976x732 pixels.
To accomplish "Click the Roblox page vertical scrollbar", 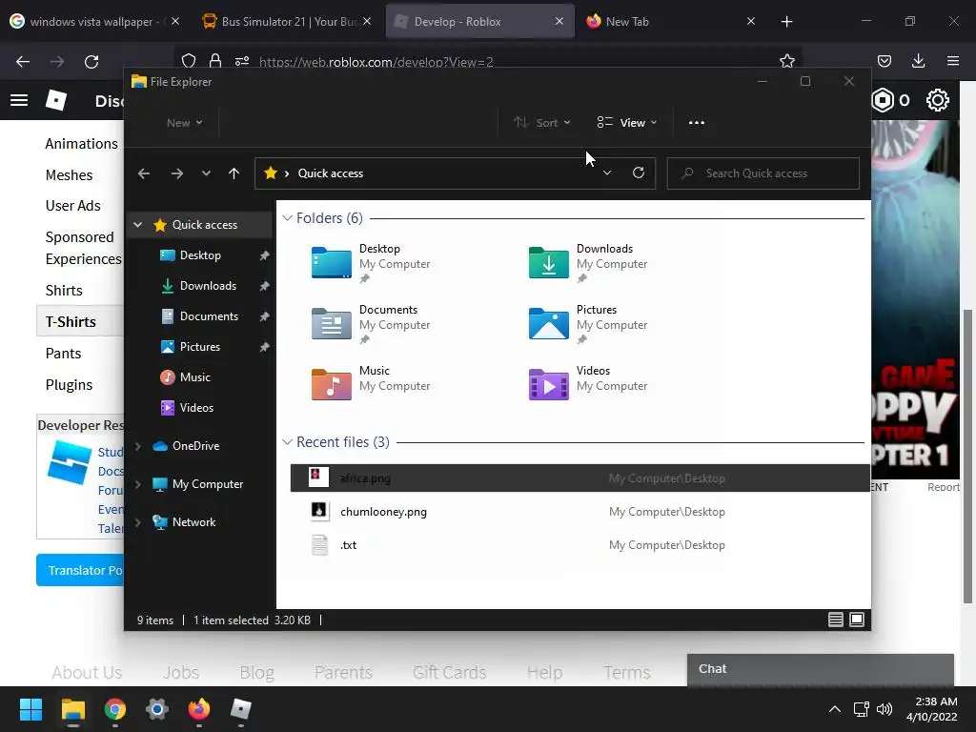I will point(968,457).
